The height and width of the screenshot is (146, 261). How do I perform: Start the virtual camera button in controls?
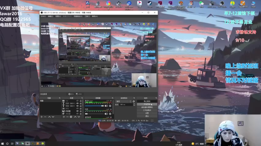tap(147, 107)
